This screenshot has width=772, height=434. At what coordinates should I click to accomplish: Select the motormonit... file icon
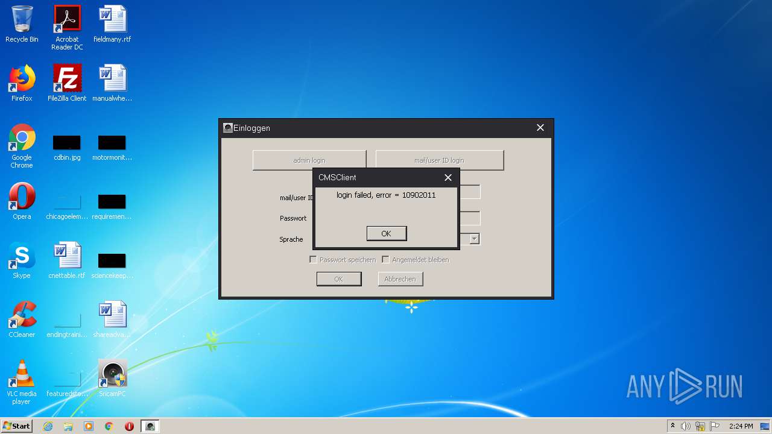click(112, 147)
